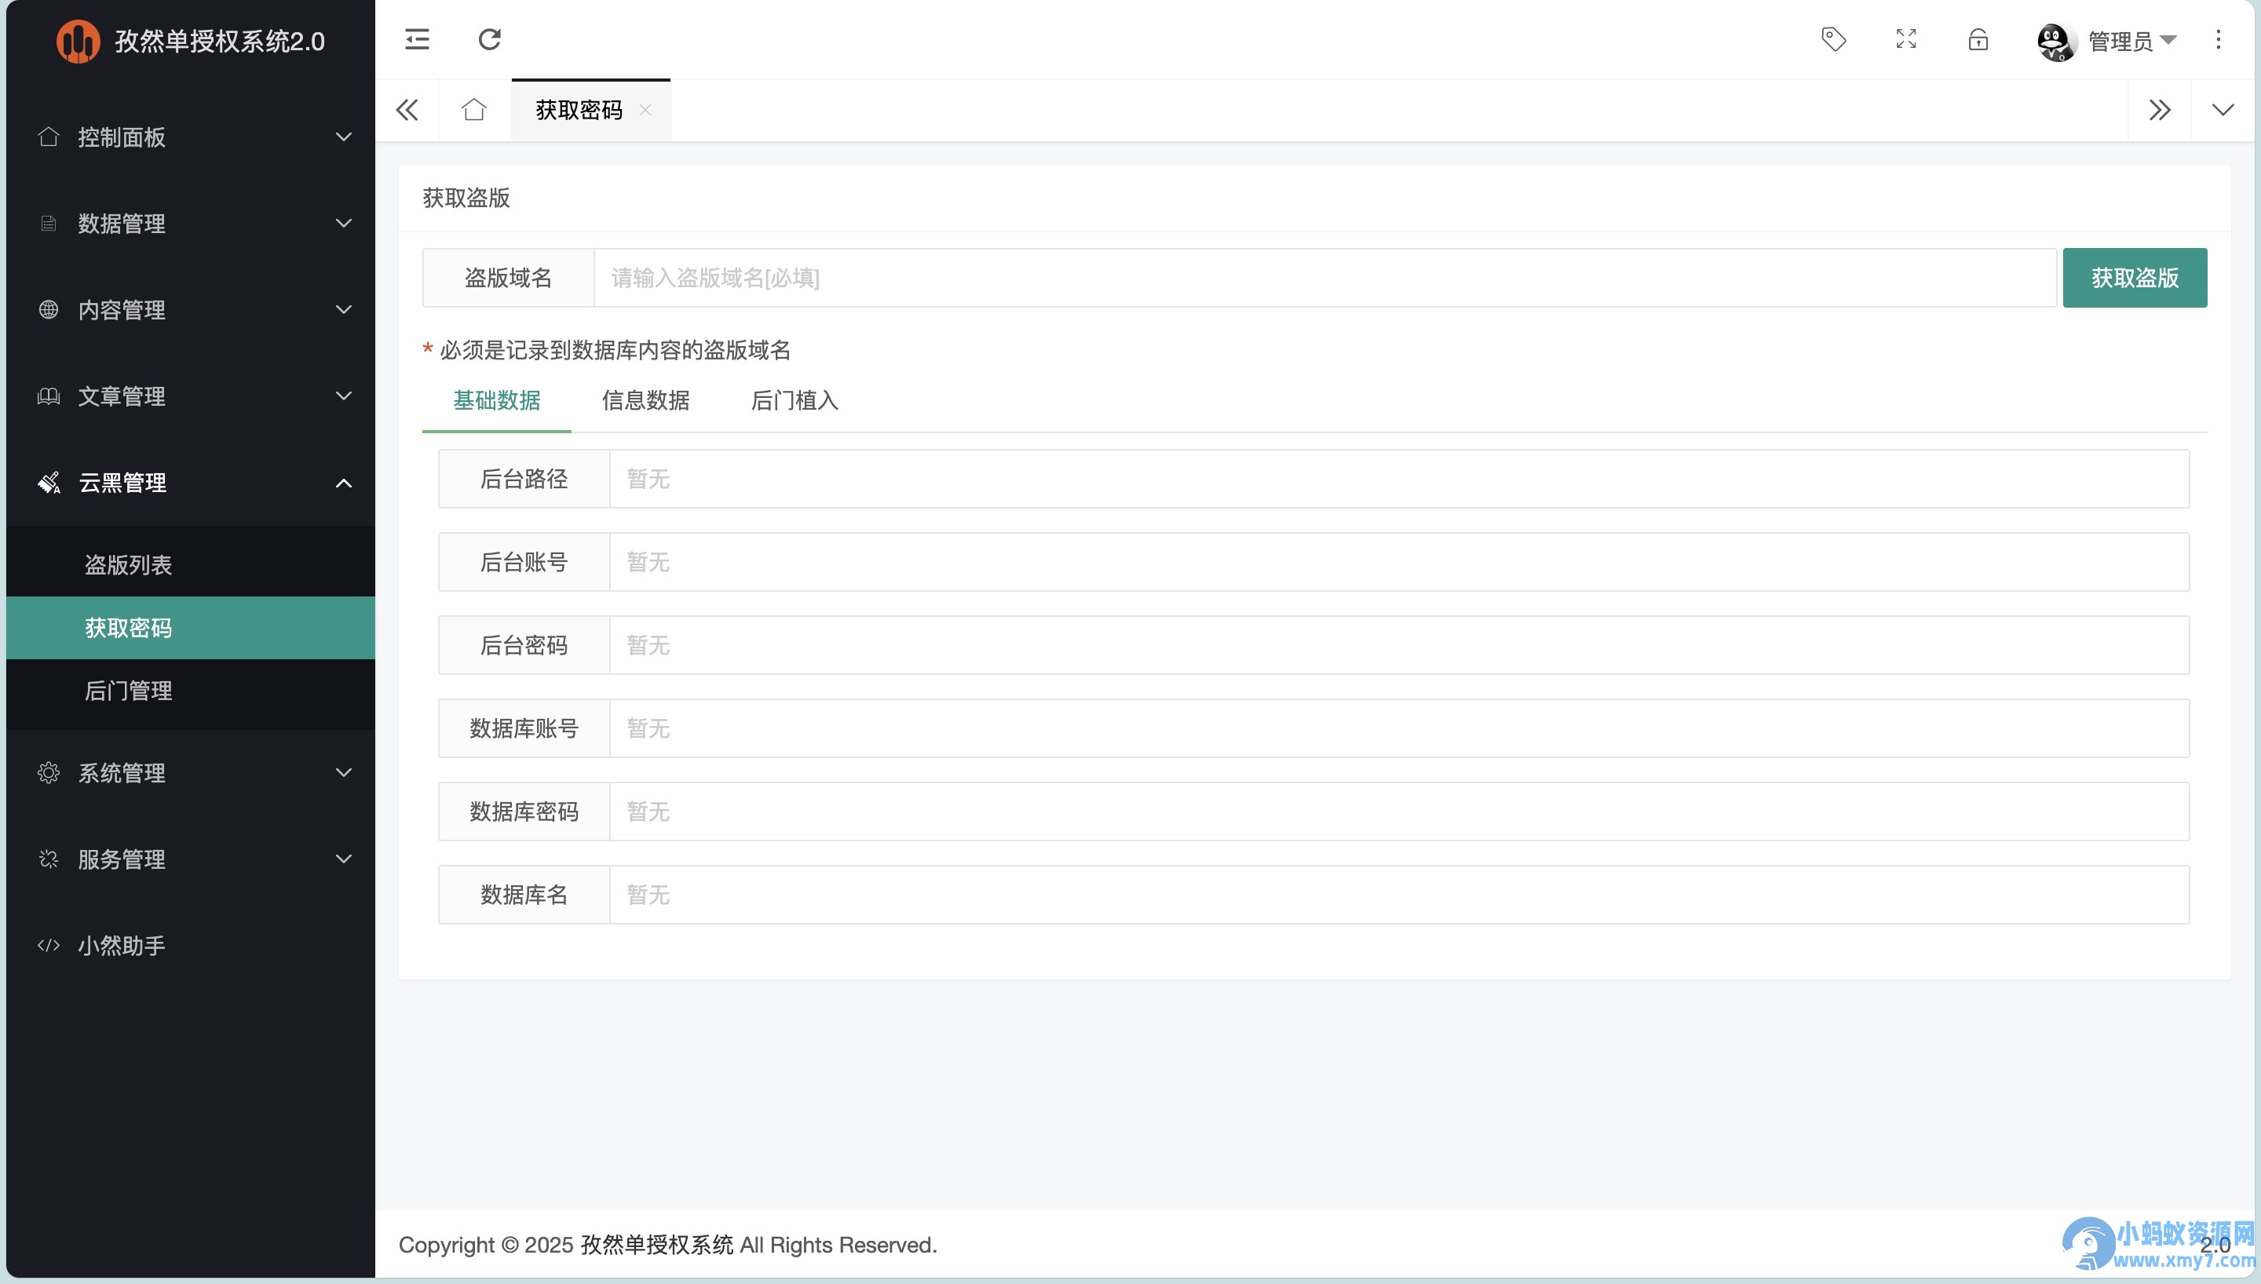The image size is (2261, 1284).
Task: Open 后门管理 submenu item
Action: [191, 691]
